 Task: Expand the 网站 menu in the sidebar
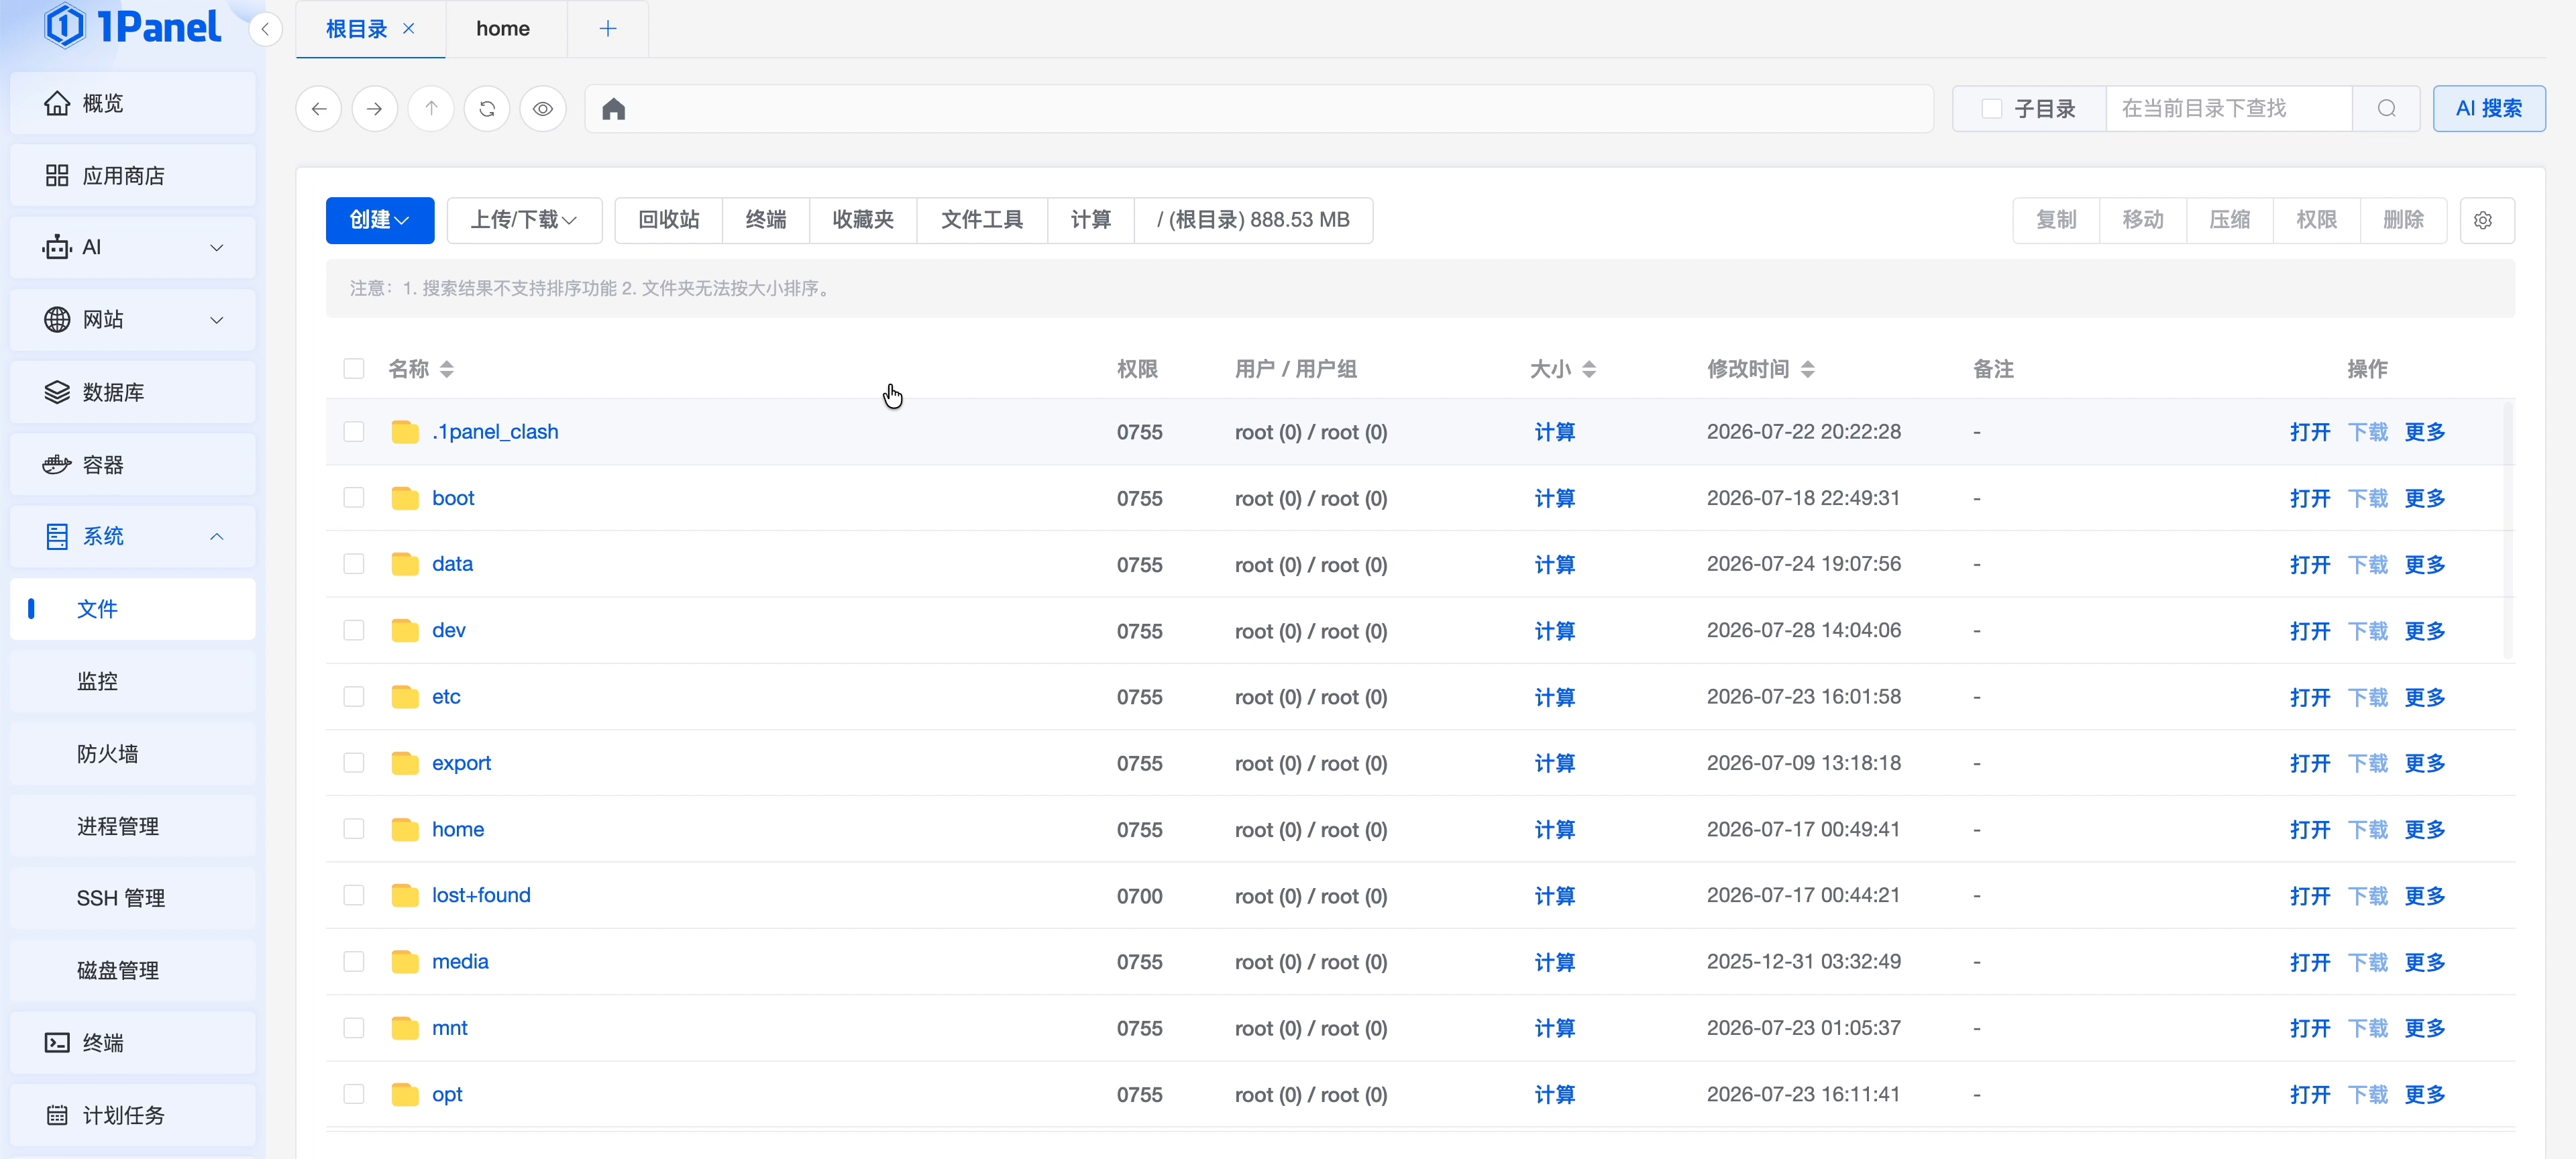coord(133,320)
